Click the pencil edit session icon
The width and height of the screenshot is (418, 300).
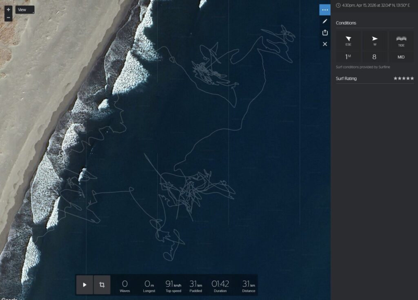(x=325, y=21)
